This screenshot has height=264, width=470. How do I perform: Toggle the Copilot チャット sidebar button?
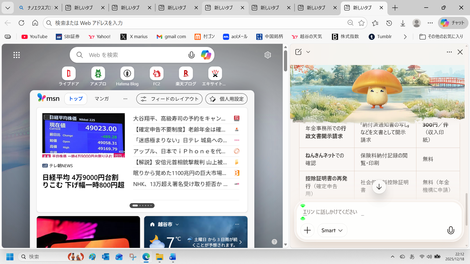tap(453, 23)
